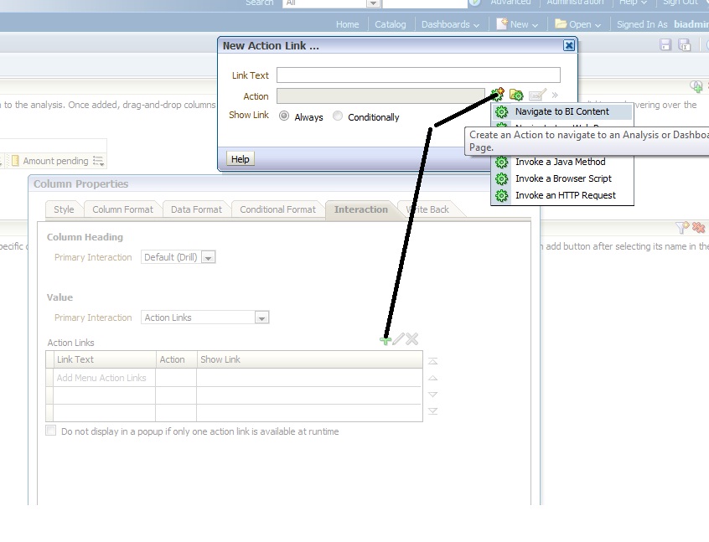Click the green add icon below the toolbar
The height and width of the screenshot is (542, 709).
pyautogui.click(x=695, y=85)
